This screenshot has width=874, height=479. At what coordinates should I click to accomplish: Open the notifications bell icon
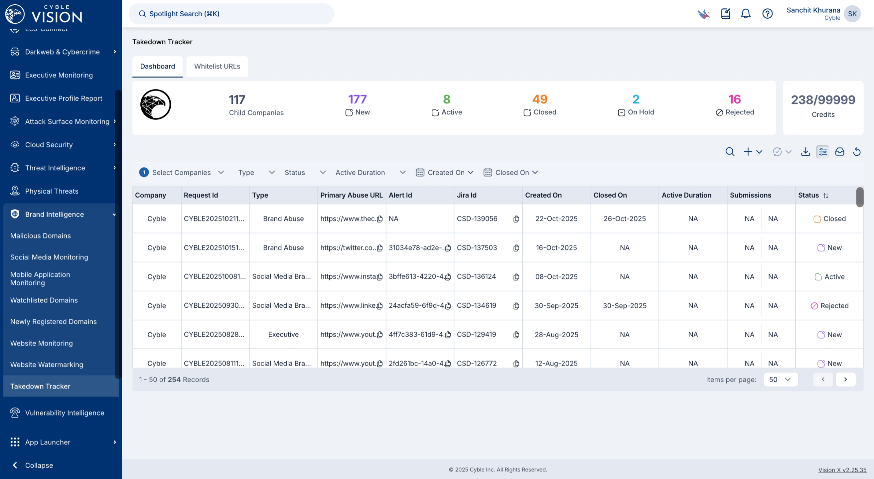pyautogui.click(x=745, y=14)
